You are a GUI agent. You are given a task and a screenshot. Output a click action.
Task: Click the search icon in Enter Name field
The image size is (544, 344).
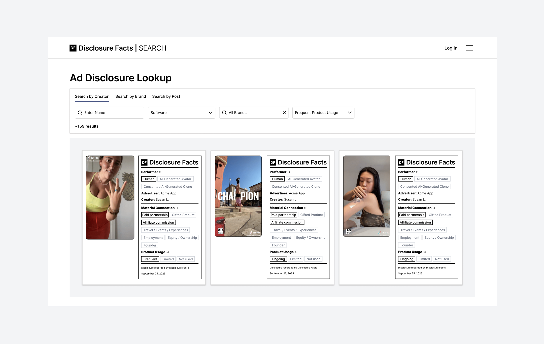80,113
